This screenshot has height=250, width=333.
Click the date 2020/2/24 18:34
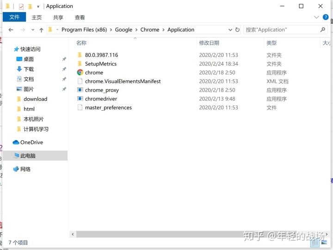(218, 64)
